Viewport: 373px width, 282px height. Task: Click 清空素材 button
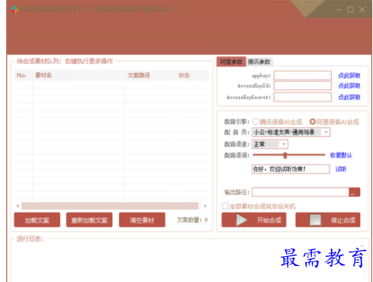pyautogui.click(x=142, y=220)
